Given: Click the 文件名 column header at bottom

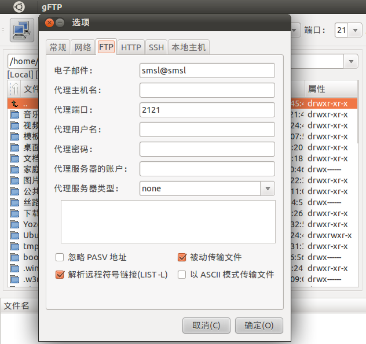Looking at the screenshot, I should 19,305.
